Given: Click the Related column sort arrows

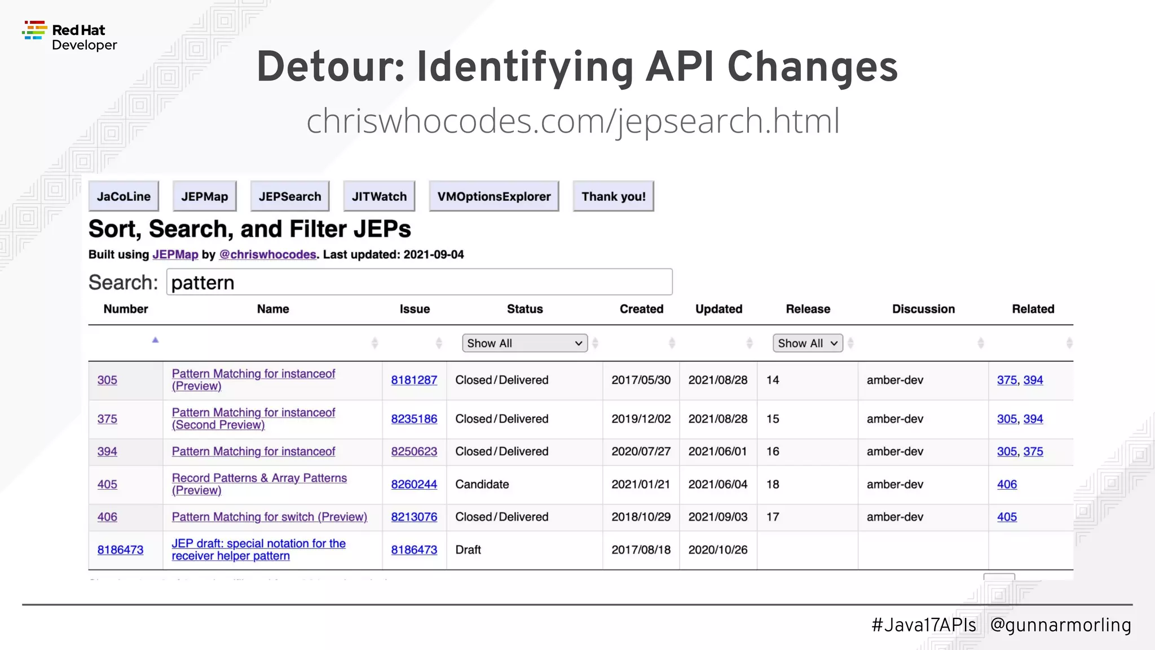Looking at the screenshot, I should pos(1069,343).
